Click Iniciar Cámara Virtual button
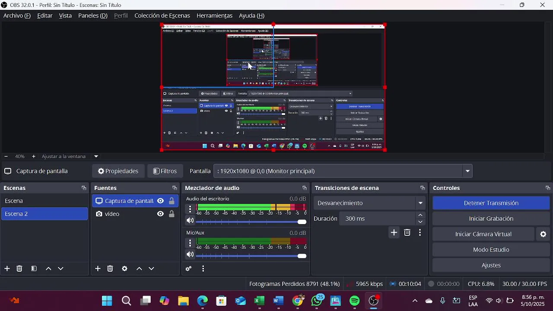 point(483,234)
